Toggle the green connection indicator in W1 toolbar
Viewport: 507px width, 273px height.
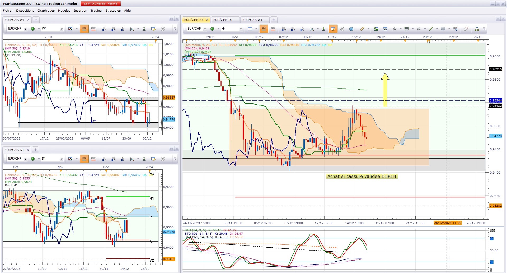click(33, 29)
